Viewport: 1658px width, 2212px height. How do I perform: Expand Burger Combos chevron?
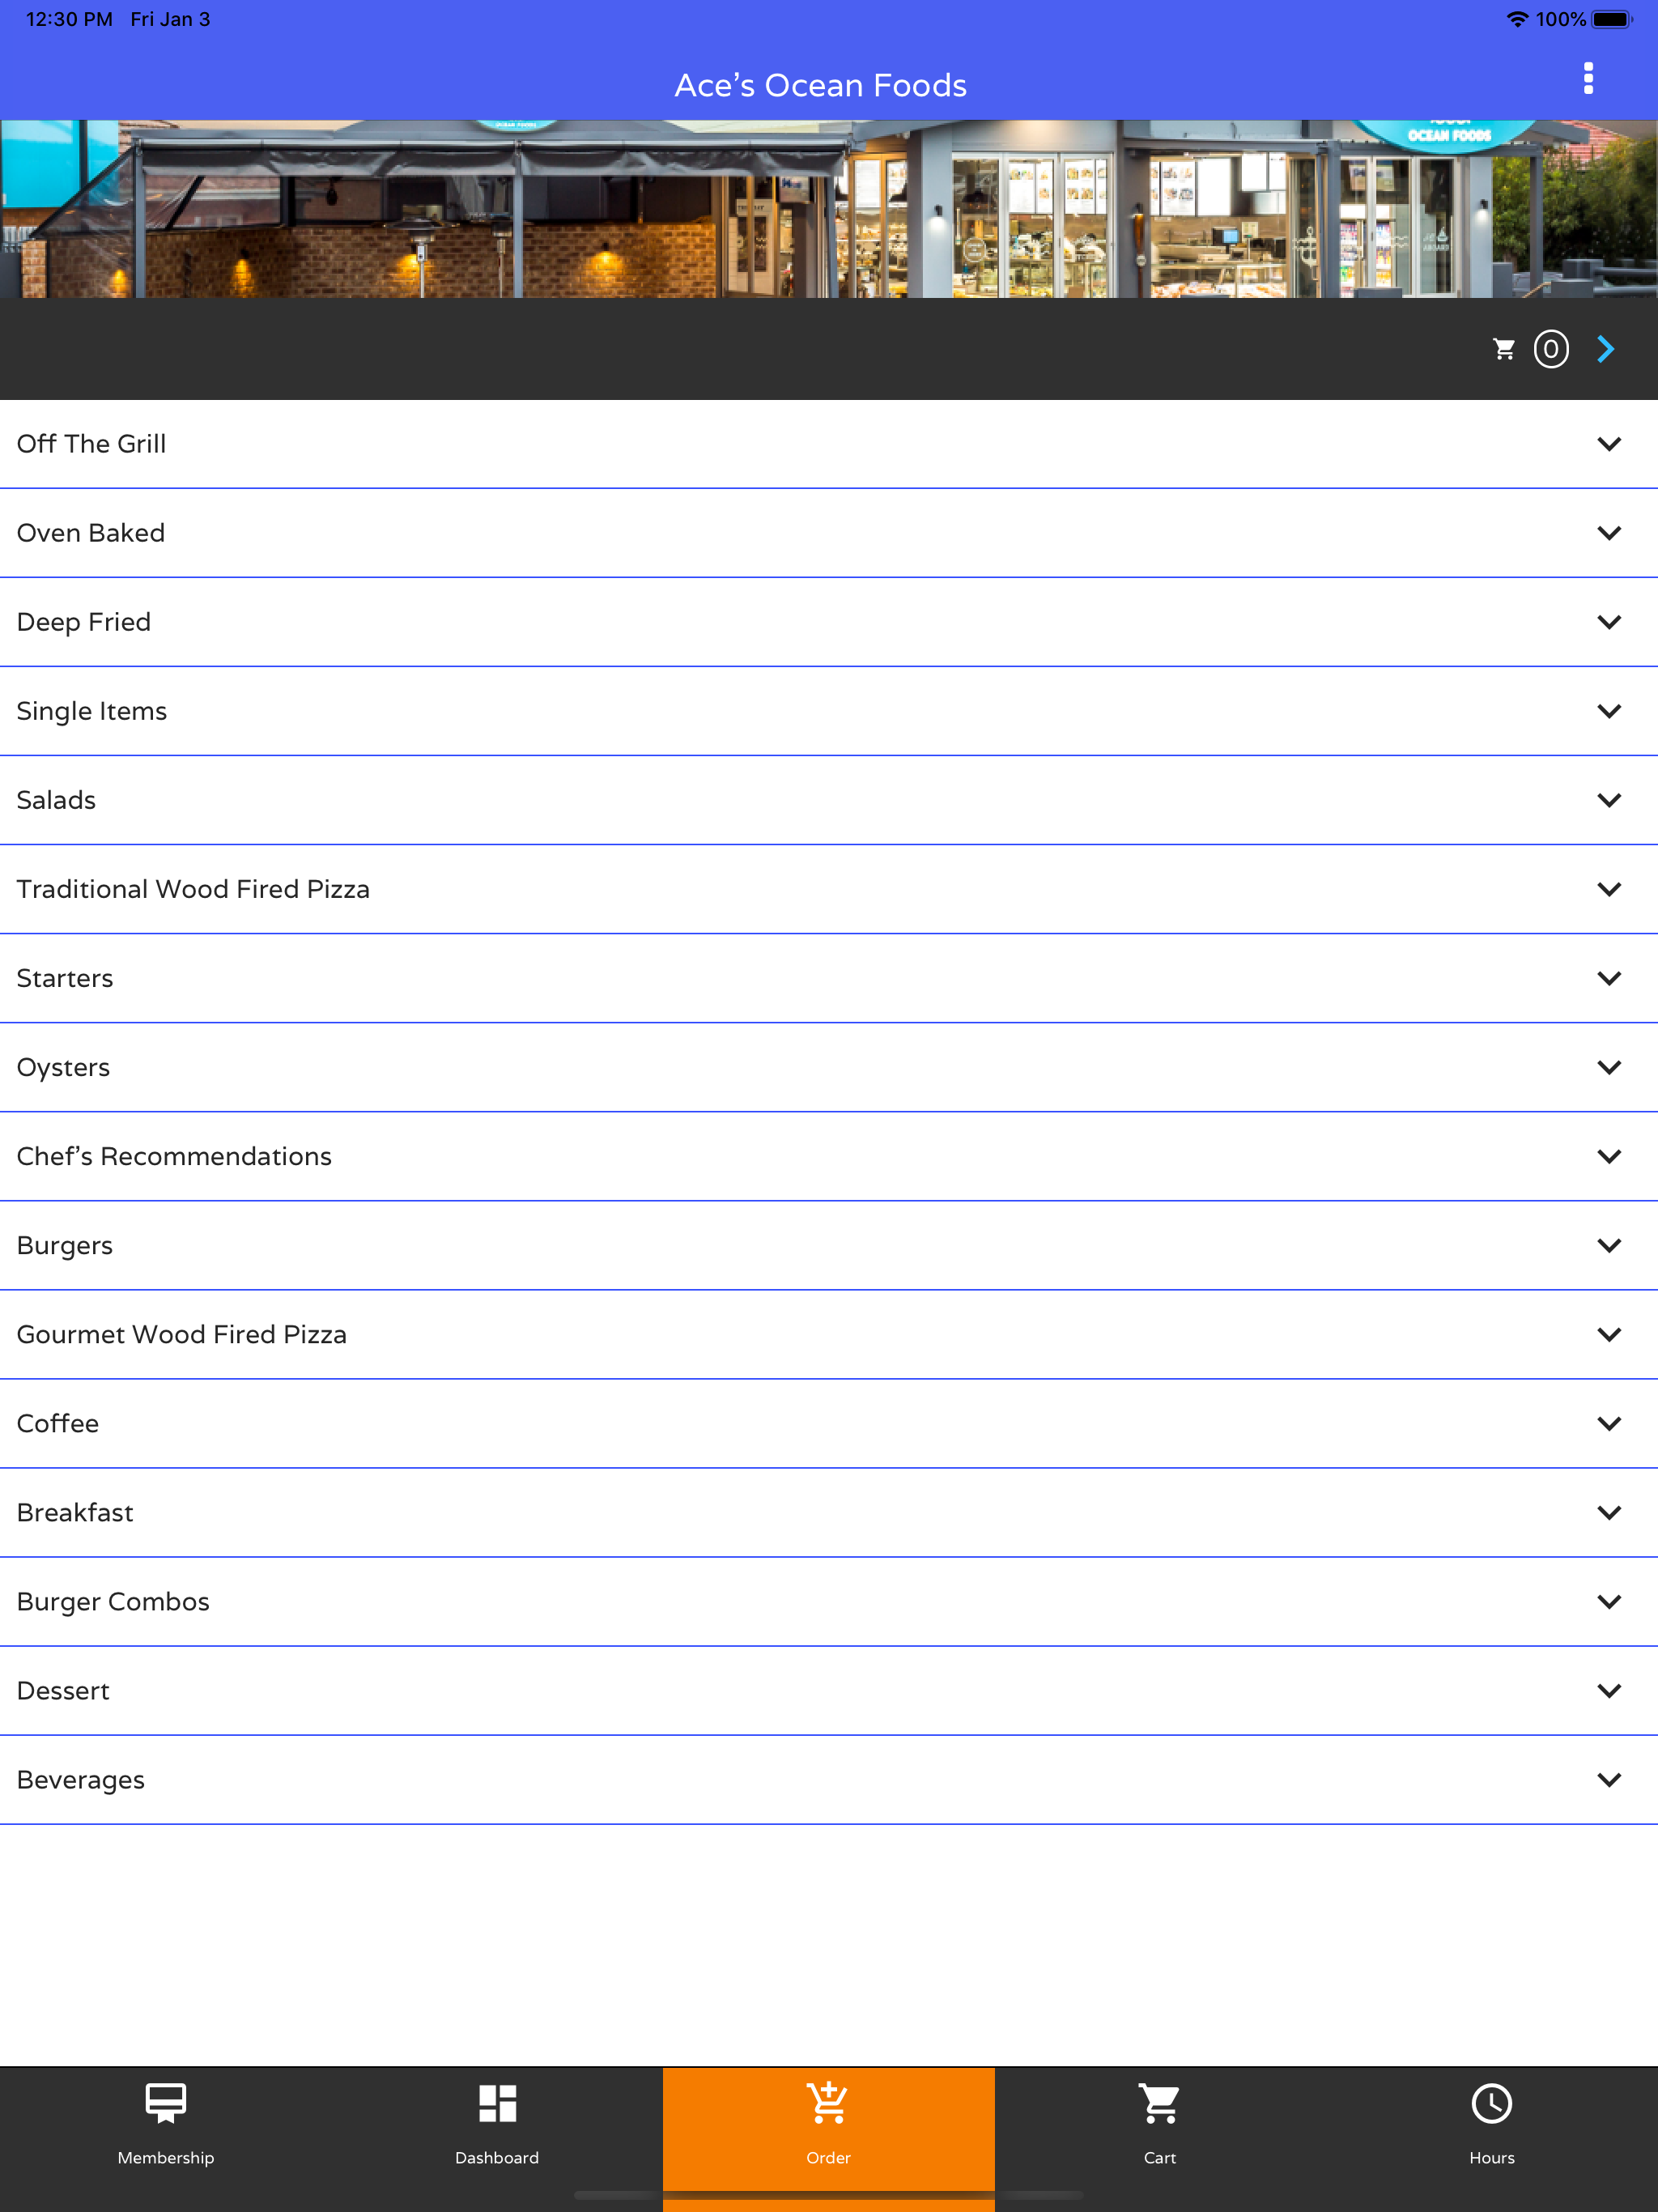(1609, 1601)
